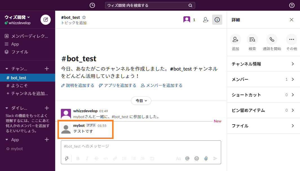
Task: Toggle bold formatting in the composer
Action: (78, 158)
